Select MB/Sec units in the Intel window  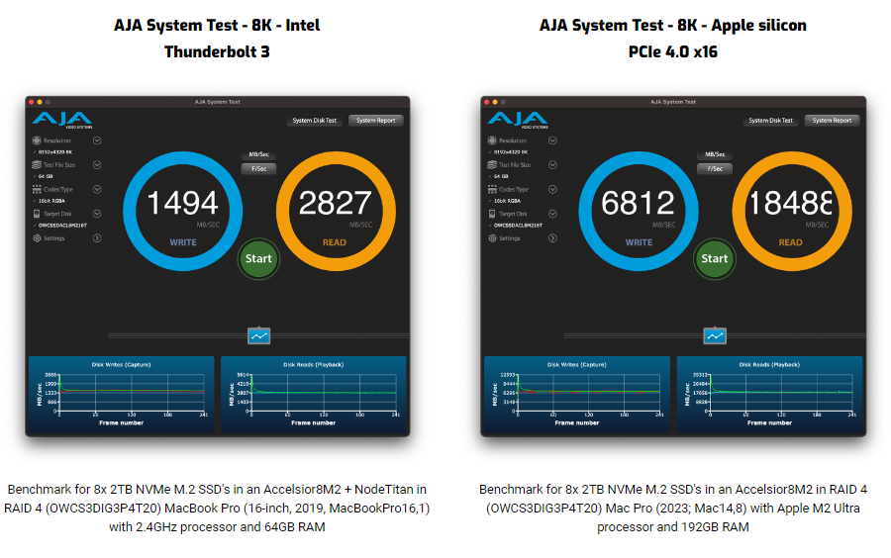[259, 154]
